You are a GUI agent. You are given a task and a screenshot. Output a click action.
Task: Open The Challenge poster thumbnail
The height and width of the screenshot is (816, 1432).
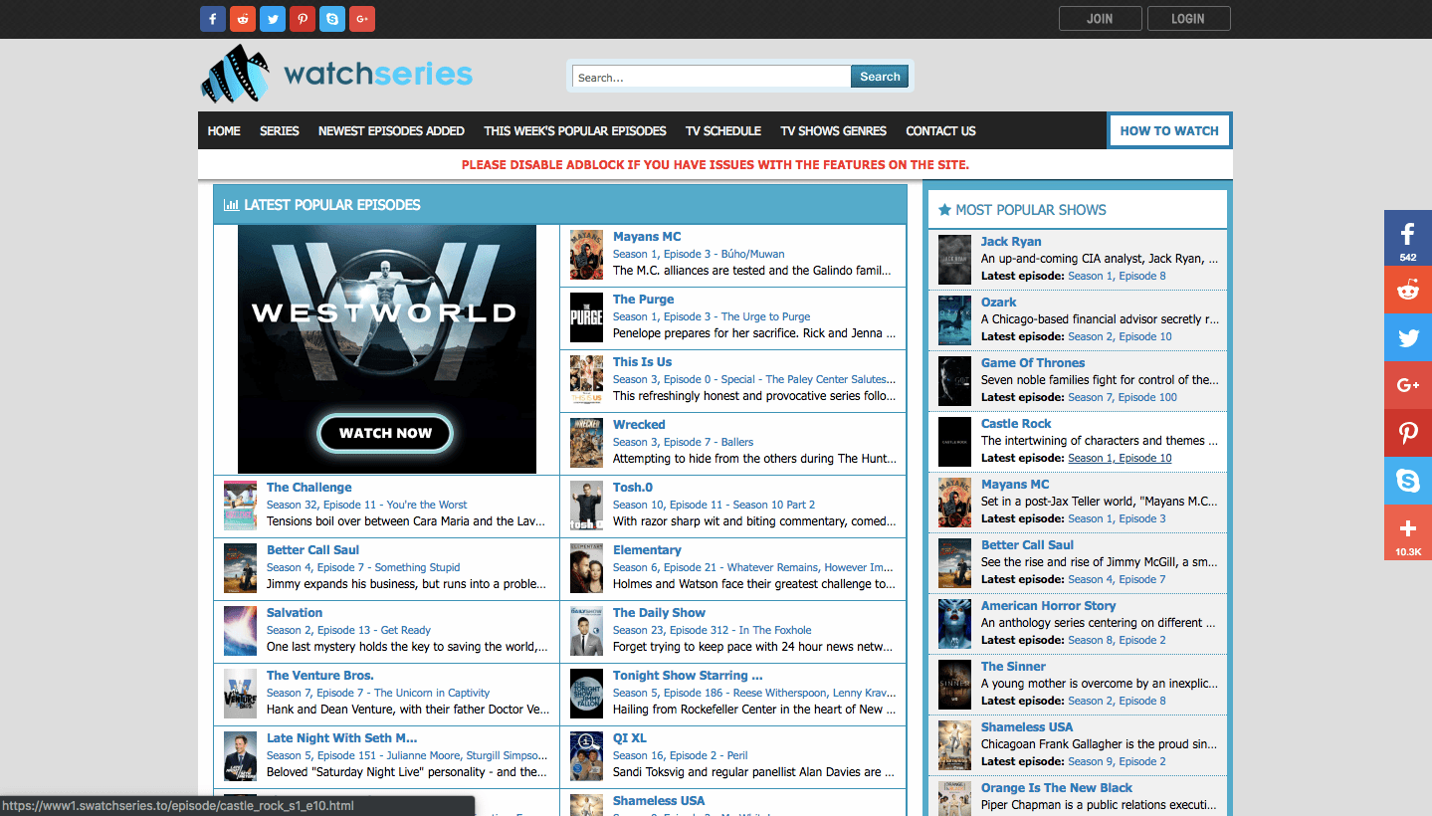[x=240, y=506]
